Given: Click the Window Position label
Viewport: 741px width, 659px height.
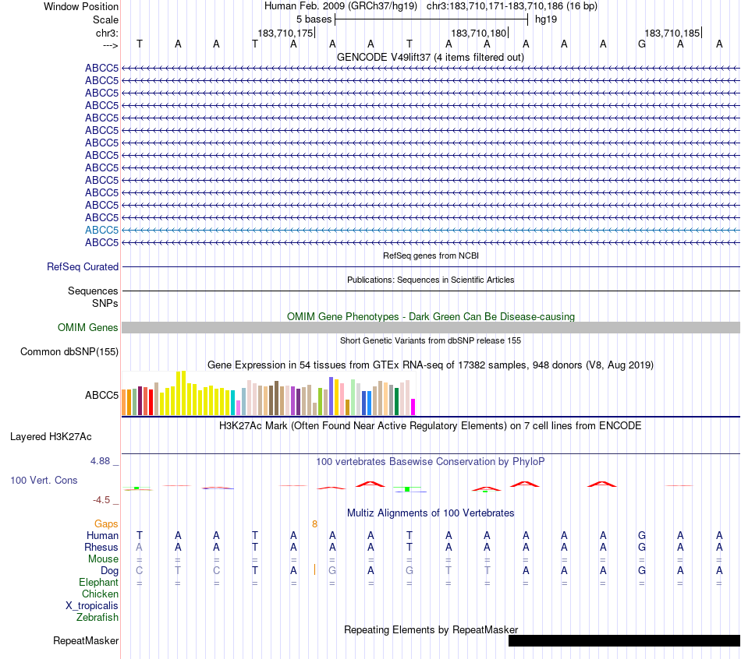Looking at the screenshot, I should pos(81,6).
